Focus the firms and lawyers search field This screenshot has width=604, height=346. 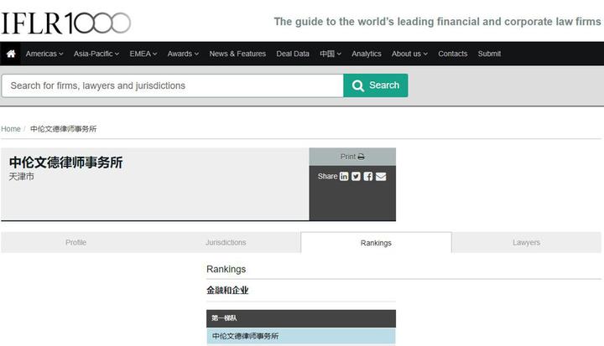point(172,85)
